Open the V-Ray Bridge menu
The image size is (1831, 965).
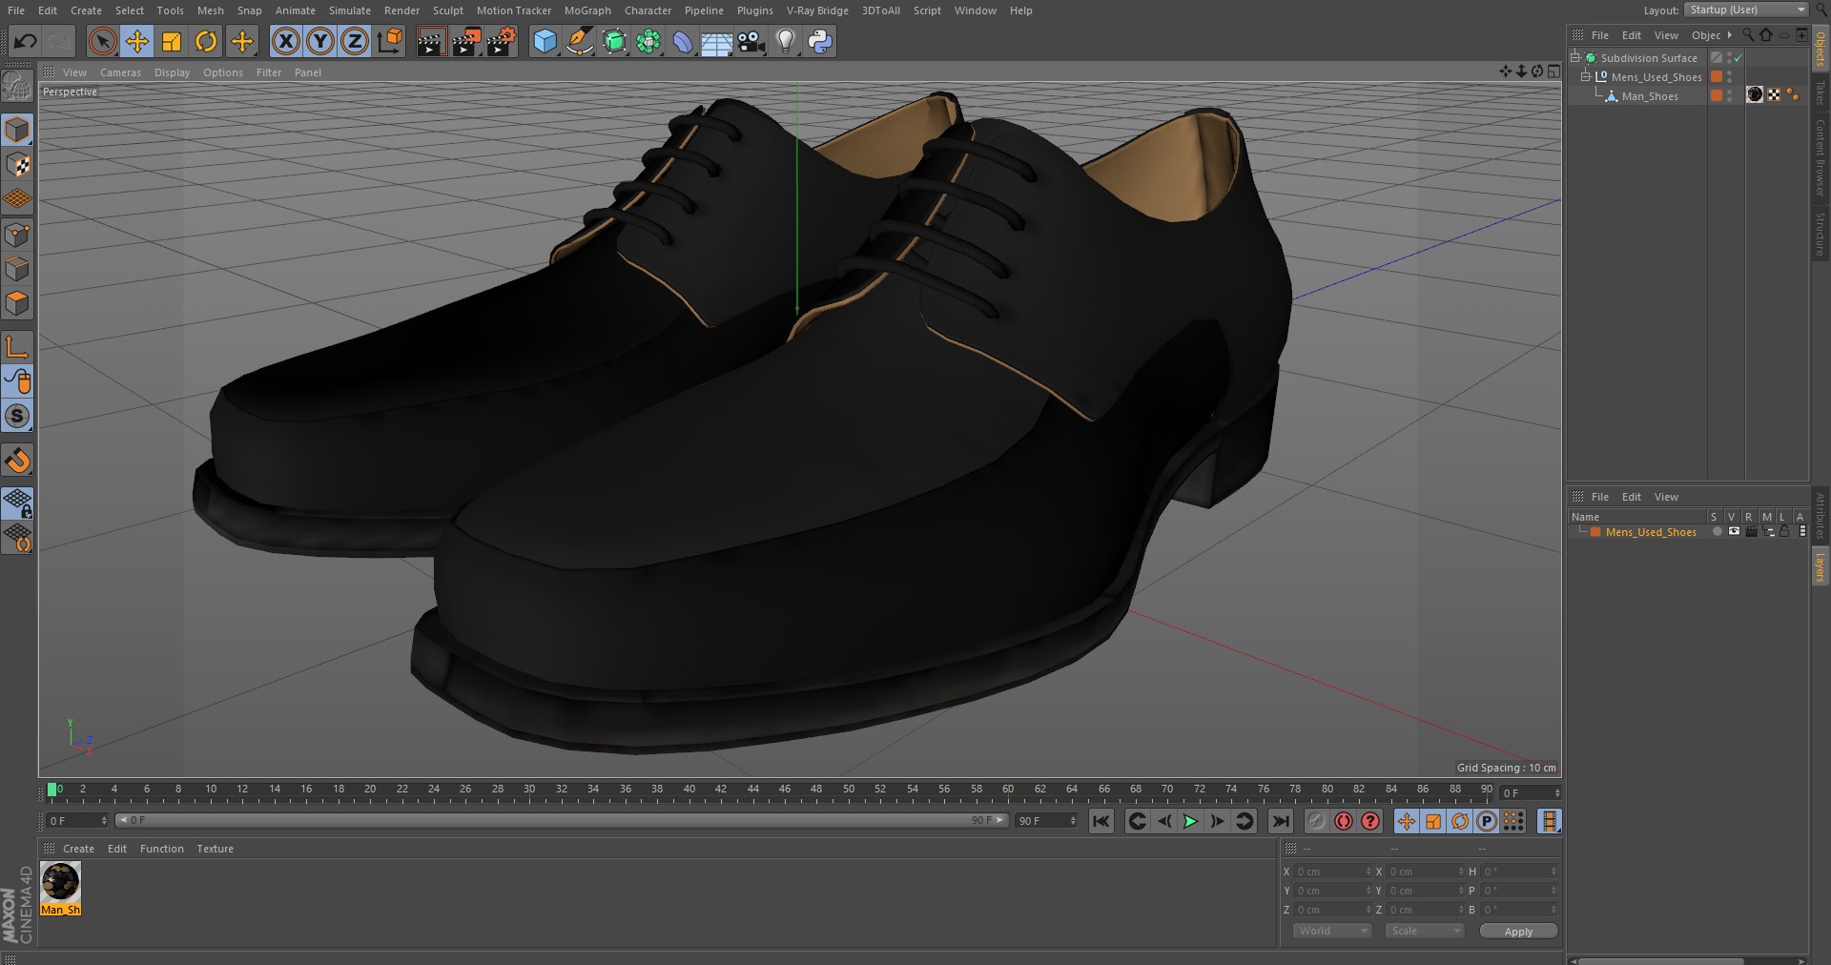pyautogui.click(x=817, y=10)
